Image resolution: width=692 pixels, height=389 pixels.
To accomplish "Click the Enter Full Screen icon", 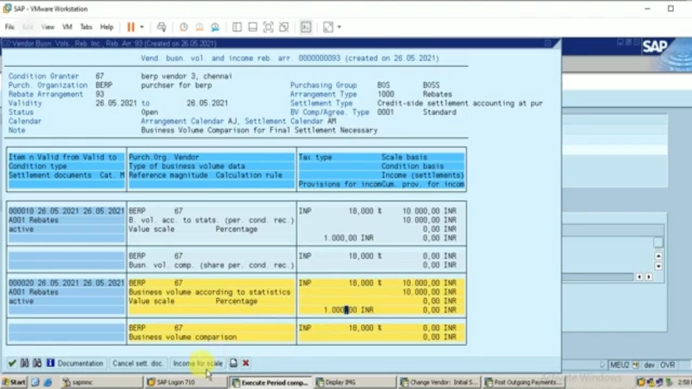I will (x=268, y=27).
